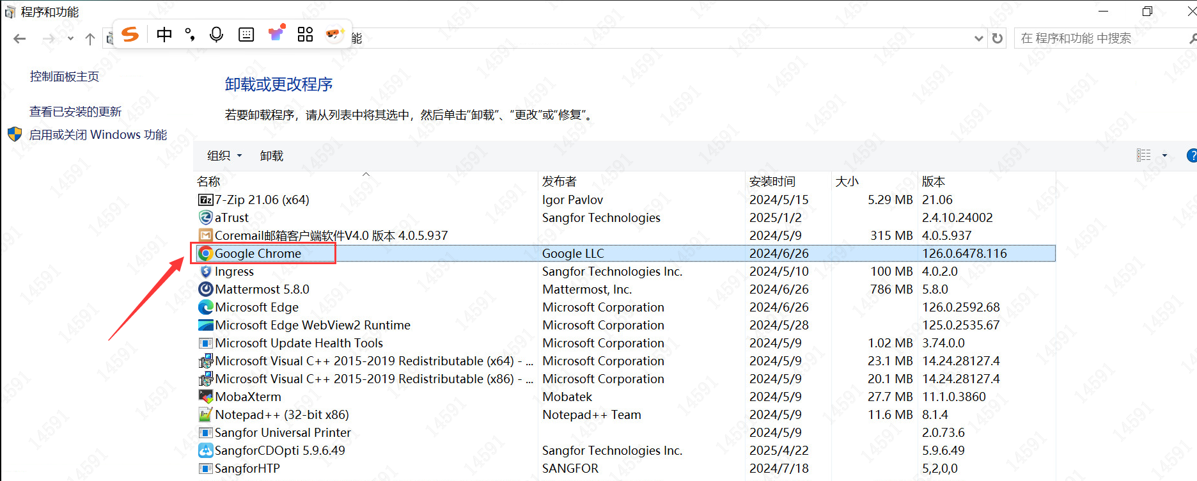Click the 卸载 uninstall button
1197x481 pixels.
click(x=271, y=155)
